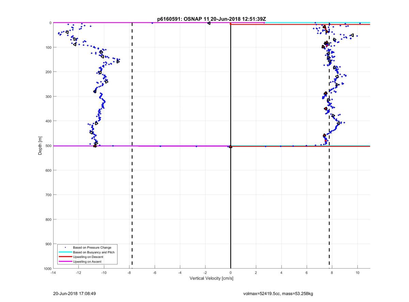Click the x-axis tick label '-8'
The image size is (409, 302).
coord(129,273)
